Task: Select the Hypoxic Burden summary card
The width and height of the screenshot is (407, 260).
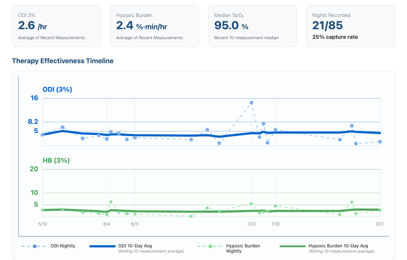Action: click(154, 26)
